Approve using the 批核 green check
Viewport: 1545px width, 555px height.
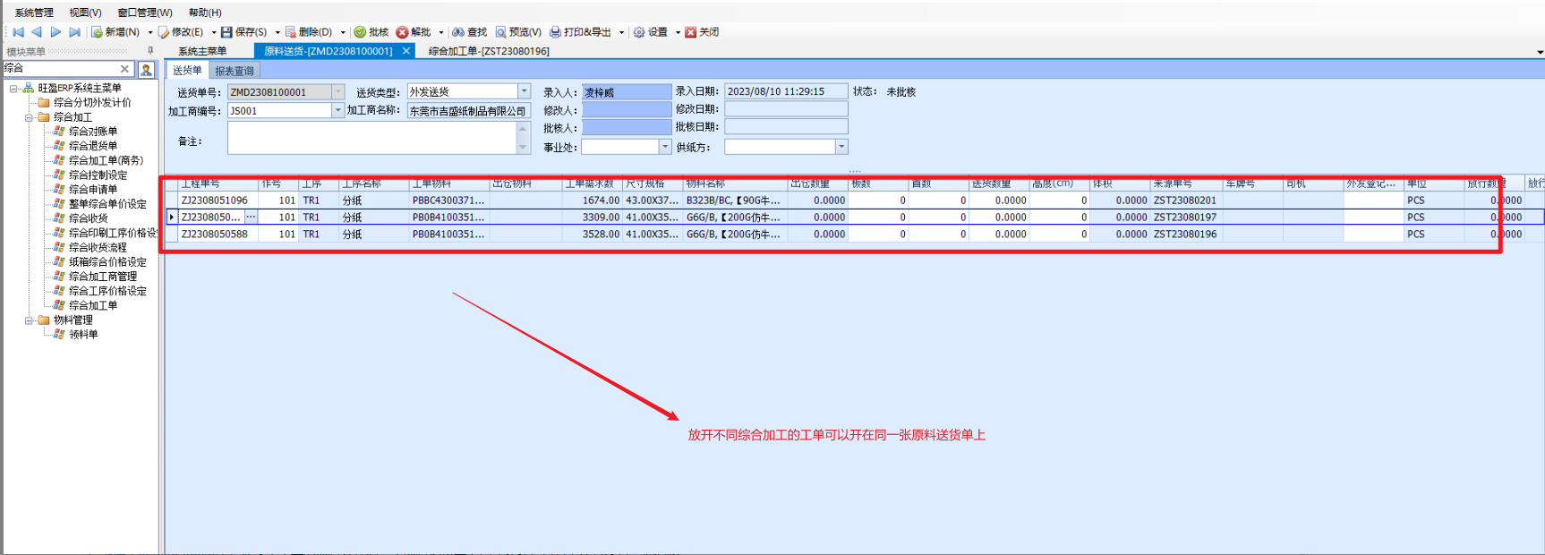371,32
